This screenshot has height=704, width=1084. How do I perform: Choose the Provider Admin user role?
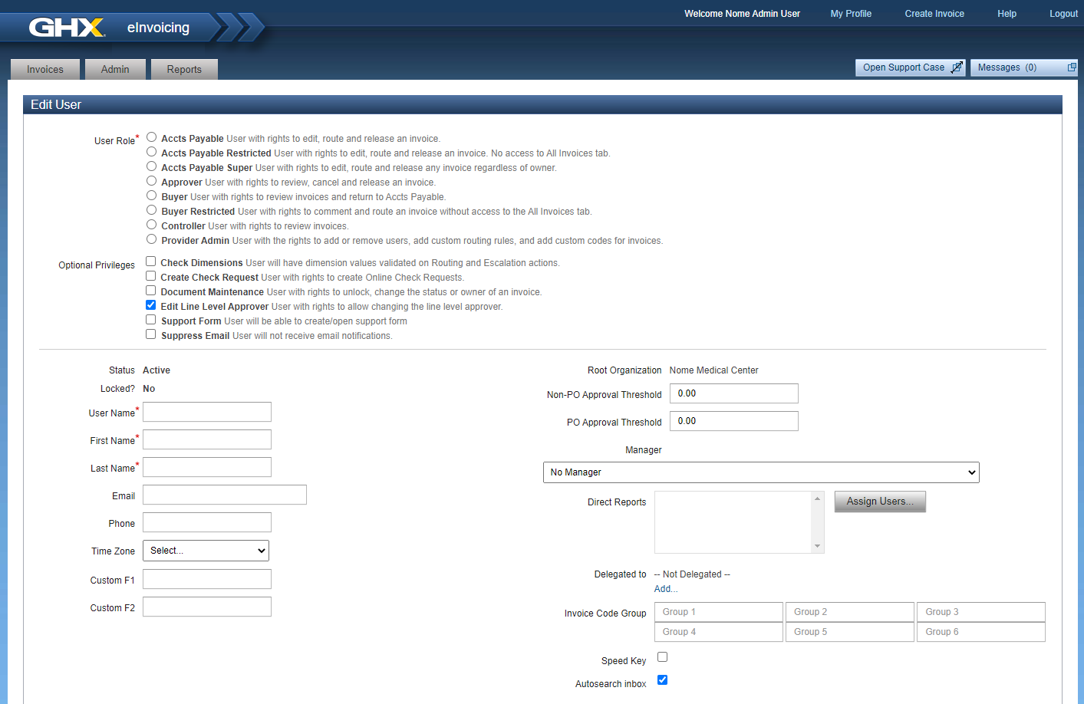click(x=152, y=239)
